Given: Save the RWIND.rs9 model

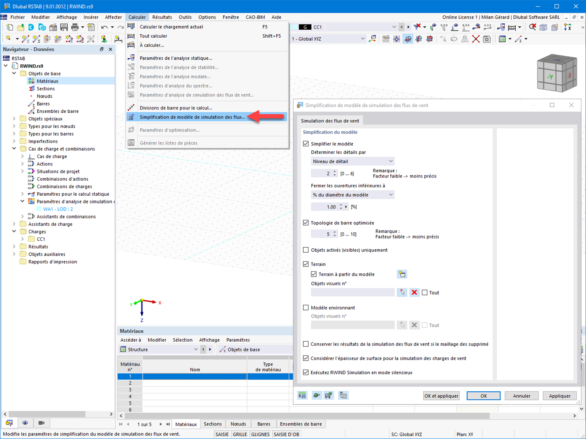Looking at the screenshot, I should [x=64, y=27].
